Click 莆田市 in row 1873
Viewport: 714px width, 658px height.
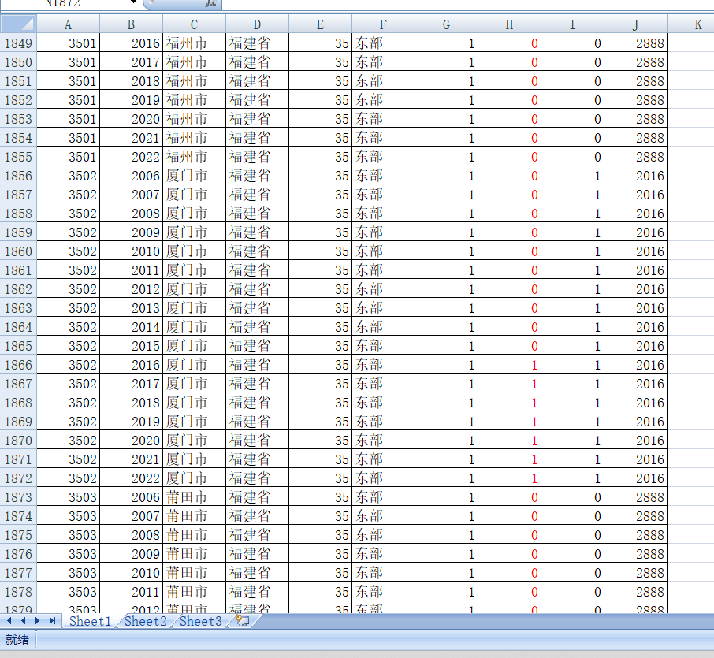pyautogui.click(x=195, y=497)
